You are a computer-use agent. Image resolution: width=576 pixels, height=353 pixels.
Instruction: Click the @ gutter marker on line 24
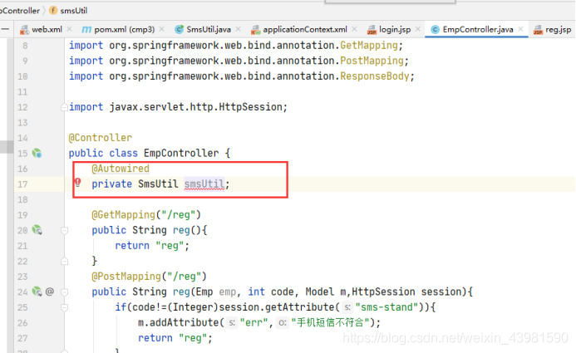(50, 292)
